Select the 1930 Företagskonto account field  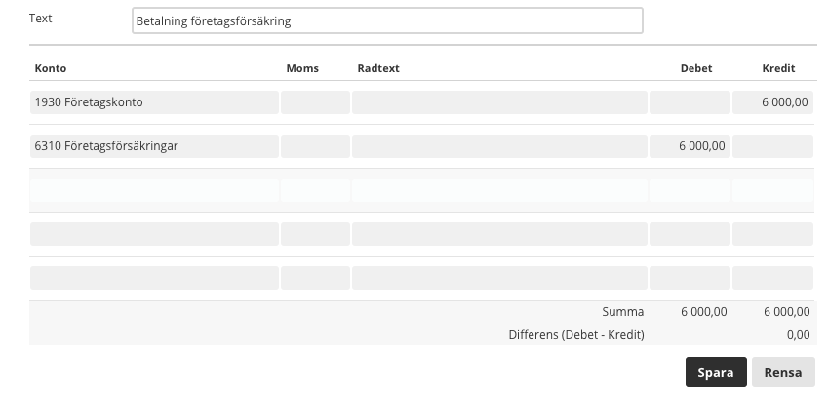pos(154,101)
